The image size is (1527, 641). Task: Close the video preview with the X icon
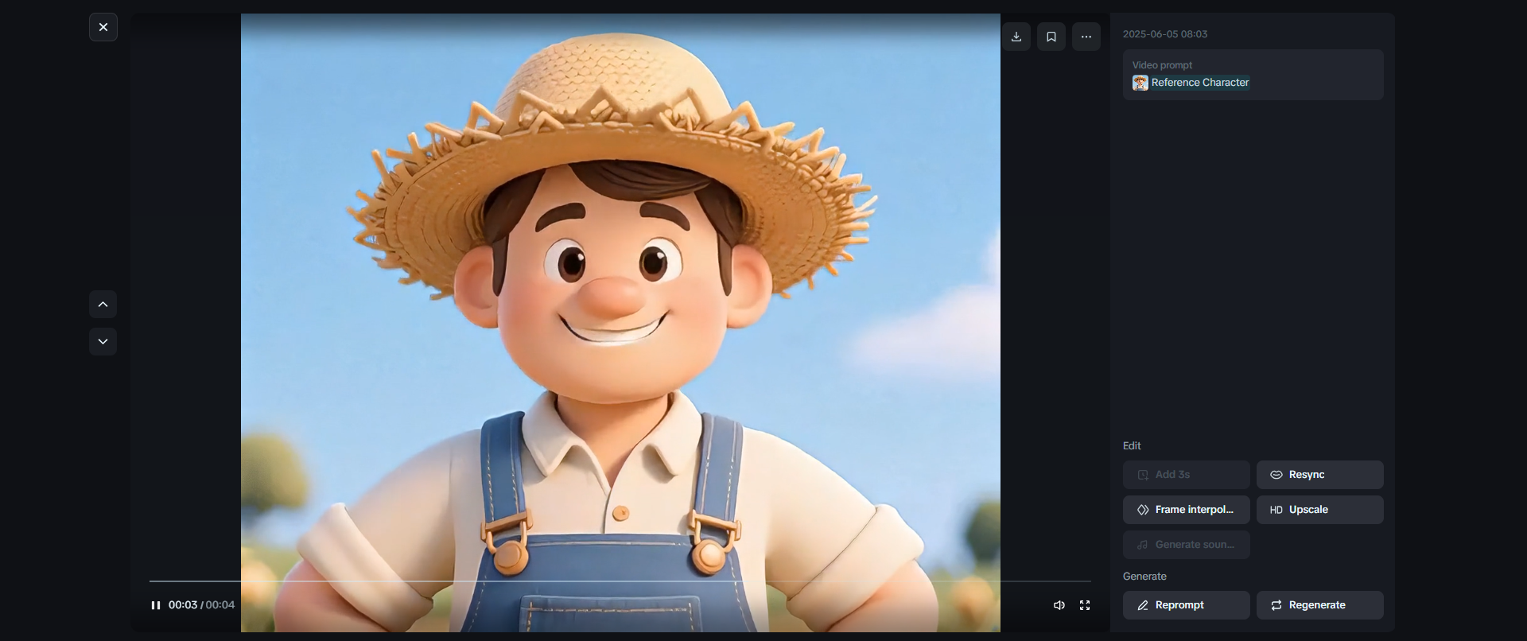103,27
